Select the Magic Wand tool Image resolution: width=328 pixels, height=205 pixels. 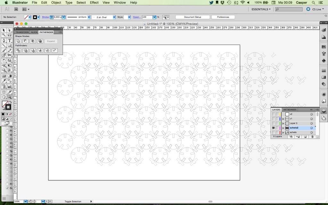click(x=4, y=35)
